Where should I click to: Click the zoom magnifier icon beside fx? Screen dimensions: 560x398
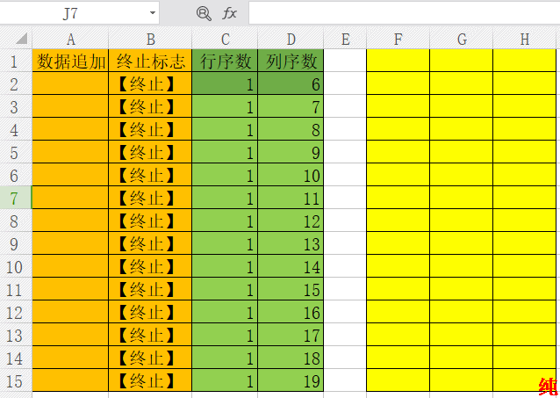(x=204, y=13)
